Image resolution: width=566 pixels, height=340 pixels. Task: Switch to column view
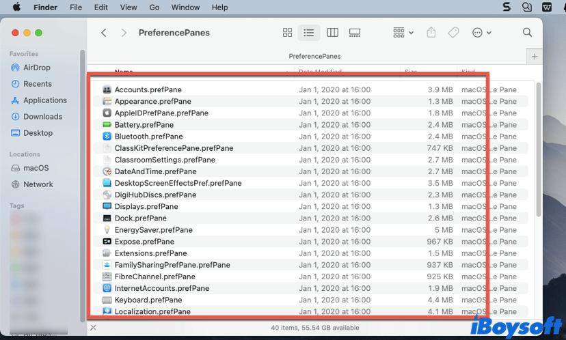[332, 33]
